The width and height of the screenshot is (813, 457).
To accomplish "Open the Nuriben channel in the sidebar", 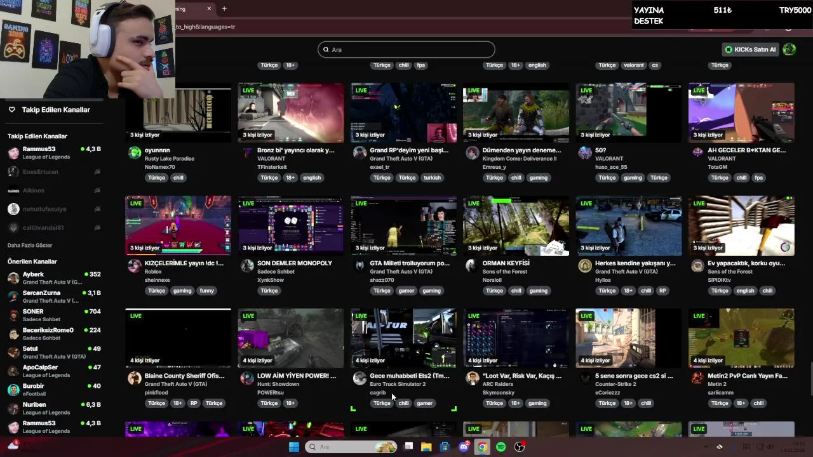I will 54,408.
